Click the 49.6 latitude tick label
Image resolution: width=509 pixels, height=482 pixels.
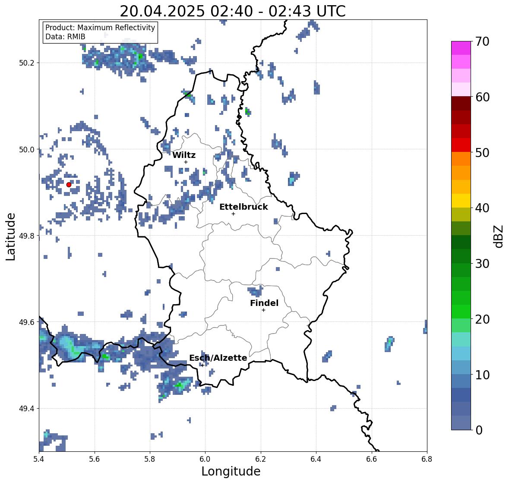pos(27,322)
